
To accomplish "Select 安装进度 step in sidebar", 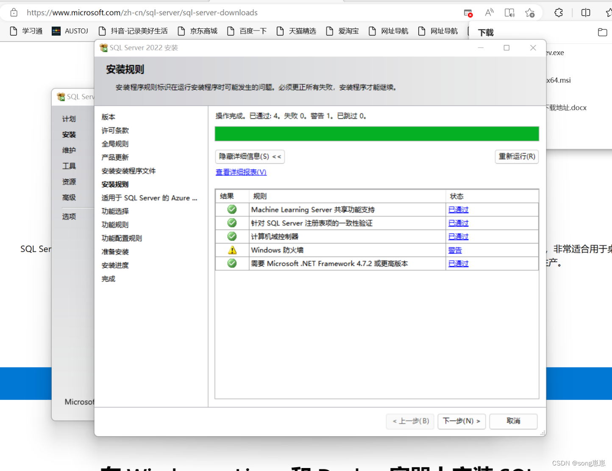I will 115,265.
